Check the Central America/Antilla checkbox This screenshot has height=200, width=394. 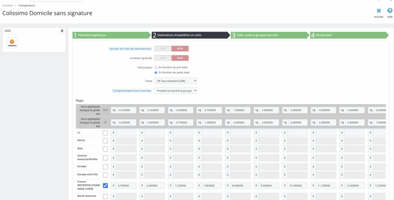(105, 158)
